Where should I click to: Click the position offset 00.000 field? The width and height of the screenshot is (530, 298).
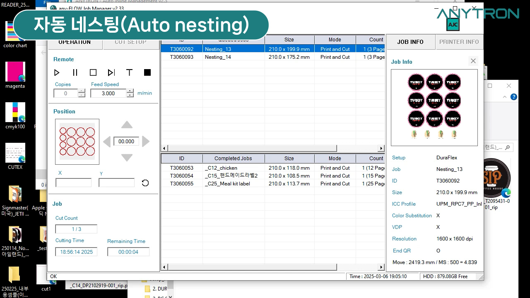pos(126,141)
